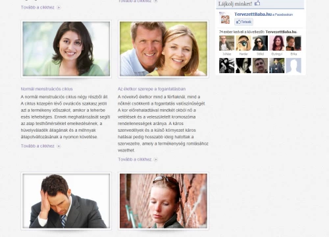The image size is (329, 237).
Task: Click the smiling couple article image
Action: (x=163, y=49)
